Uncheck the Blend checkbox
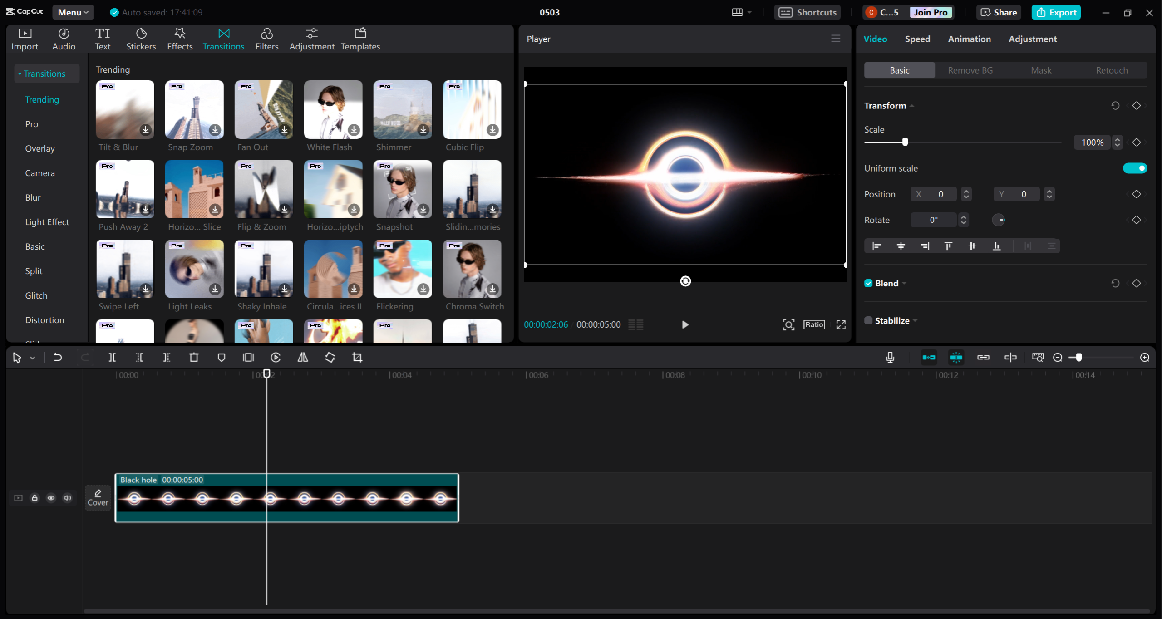 [868, 283]
